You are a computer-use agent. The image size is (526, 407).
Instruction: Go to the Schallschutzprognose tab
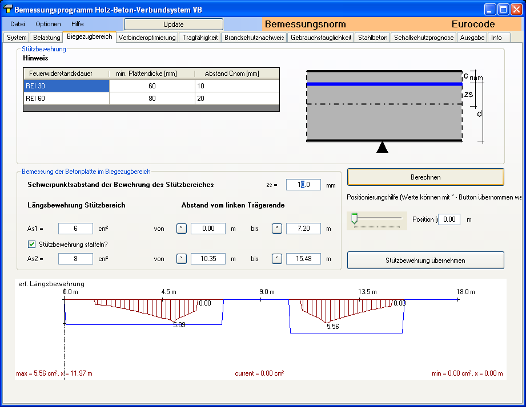click(424, 38)
